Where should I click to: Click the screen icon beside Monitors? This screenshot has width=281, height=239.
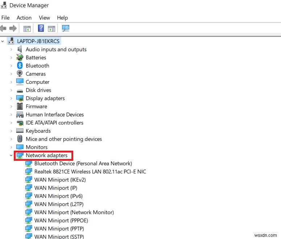coord(20,147)
